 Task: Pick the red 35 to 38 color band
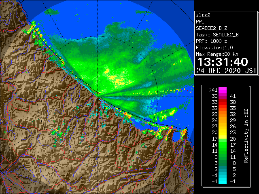point(223,102)
